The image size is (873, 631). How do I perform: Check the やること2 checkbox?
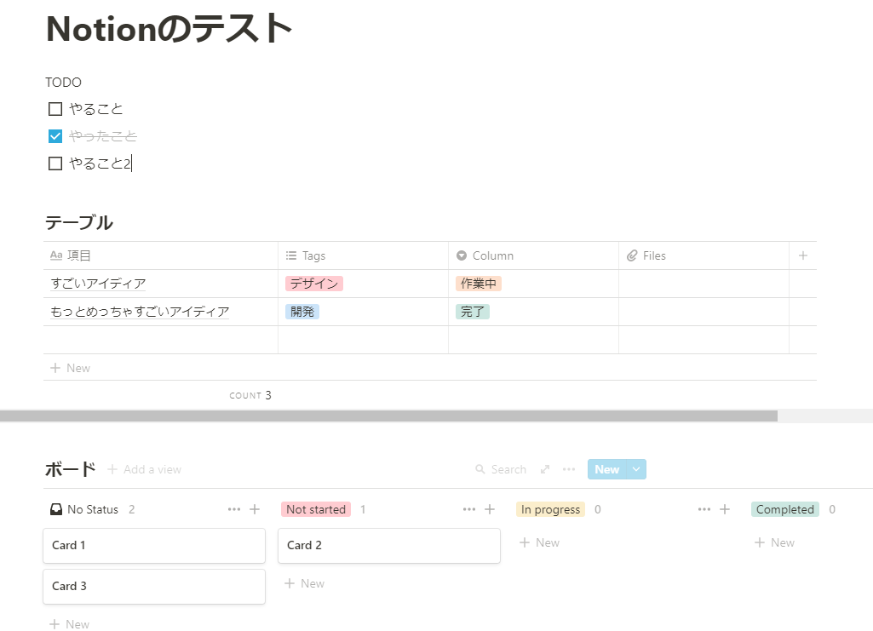(55, 163)
